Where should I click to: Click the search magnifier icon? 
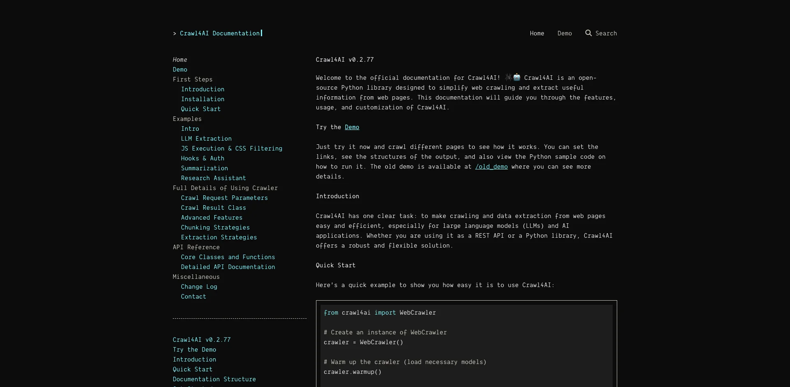click(588, 33)
